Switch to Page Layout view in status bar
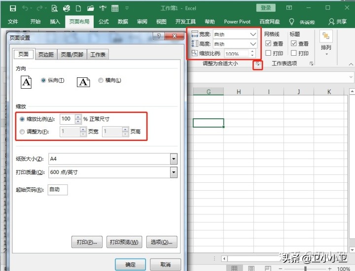Viewport: 355px width, 271px height. (x=251, y=268)
